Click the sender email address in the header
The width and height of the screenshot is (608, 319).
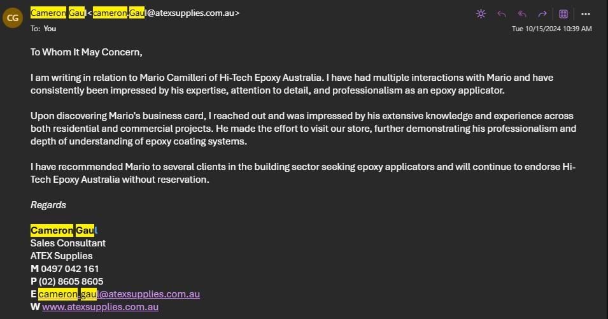(167, 13)
